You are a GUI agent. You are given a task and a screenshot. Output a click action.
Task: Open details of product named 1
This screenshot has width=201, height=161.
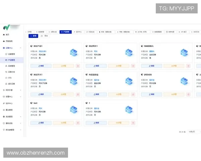[x=119, y=123]
